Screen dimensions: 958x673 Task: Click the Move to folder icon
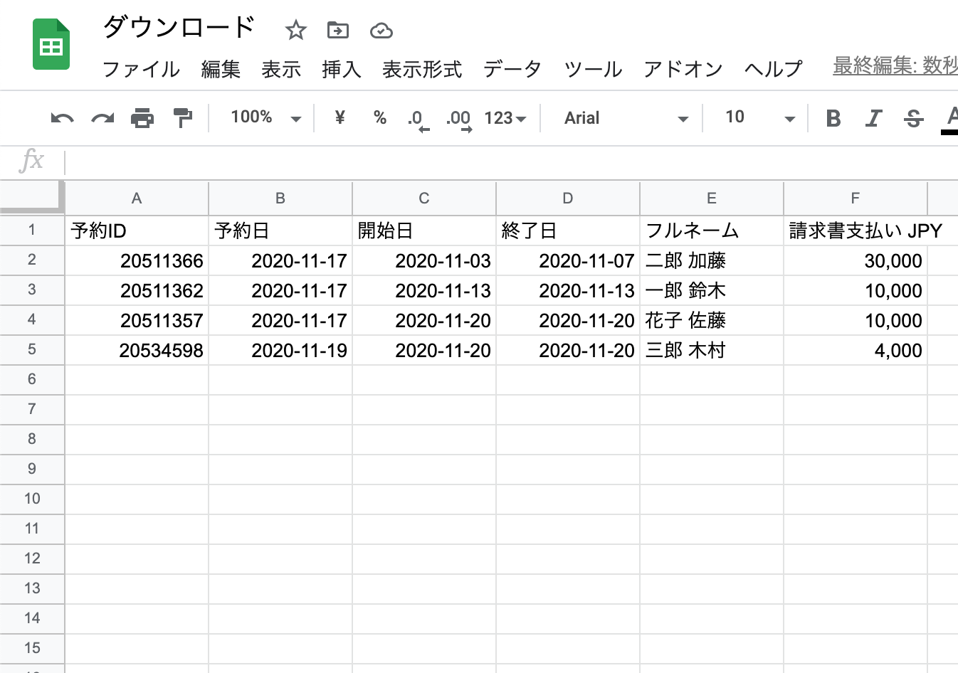point(337,30)
